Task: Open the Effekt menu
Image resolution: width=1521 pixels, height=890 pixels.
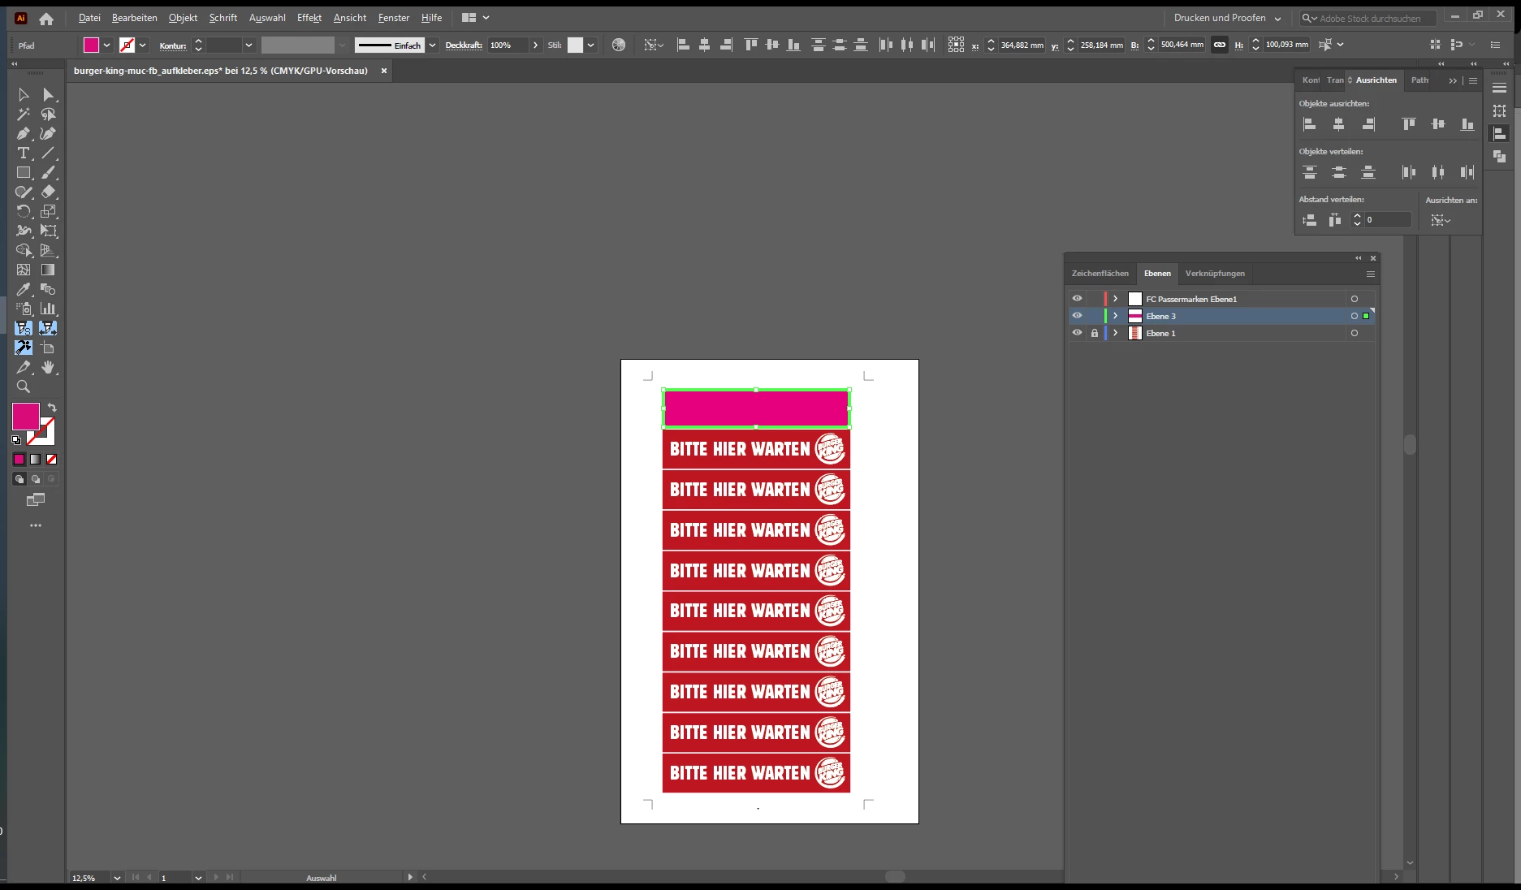Action: (309, 18)
